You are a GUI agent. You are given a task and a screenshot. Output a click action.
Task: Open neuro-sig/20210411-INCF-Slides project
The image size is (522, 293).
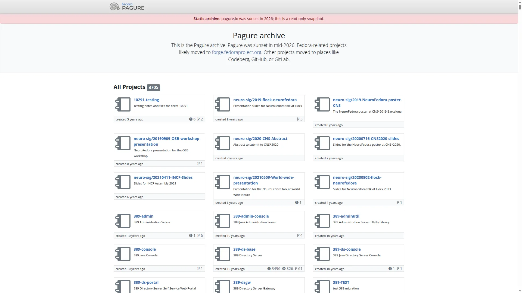click(x=163, y=177)
